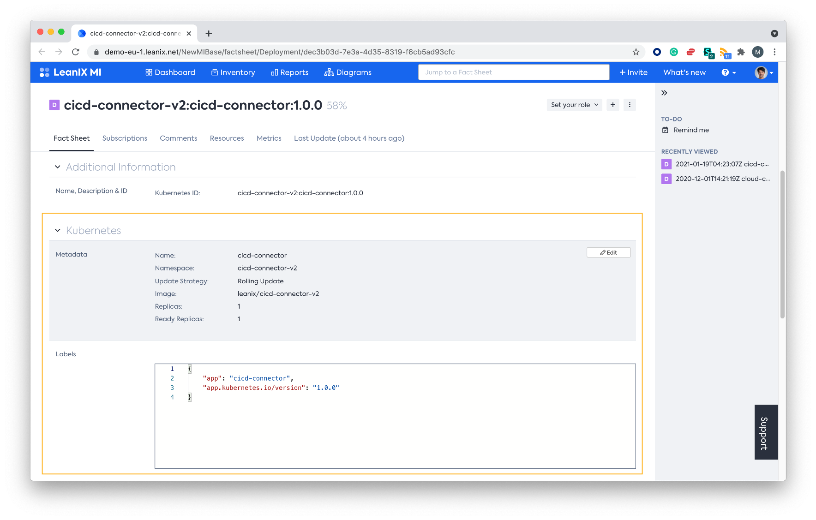This screenshot has width=816, height=520.
Task: Open the Chrome three-dot menu
Action: (x=774, y=52)
